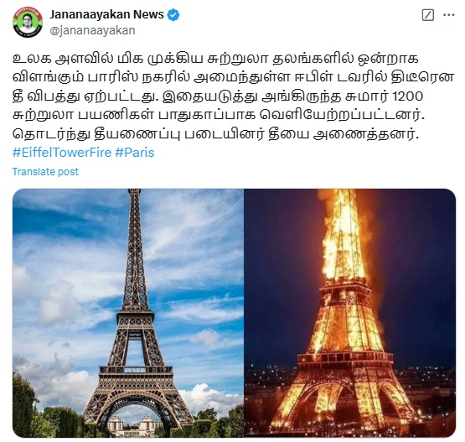
Task: Open the three-dot more options menu
Action: [449, 15]
